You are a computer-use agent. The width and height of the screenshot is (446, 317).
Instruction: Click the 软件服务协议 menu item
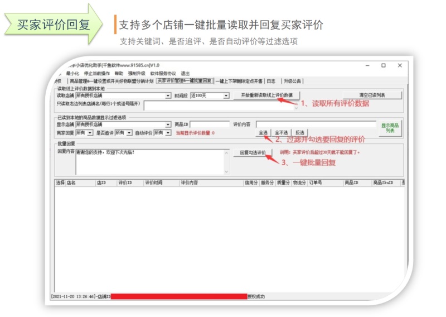[x=163, y=73]
